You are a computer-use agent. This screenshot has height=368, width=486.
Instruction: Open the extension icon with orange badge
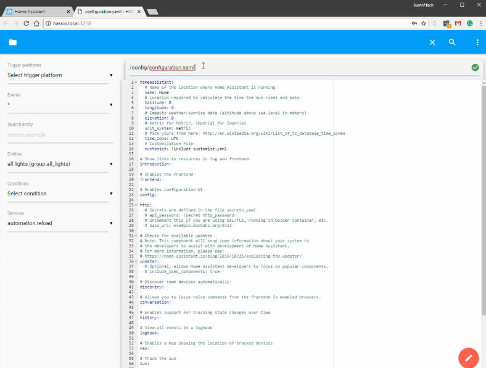tap(447, 23)
